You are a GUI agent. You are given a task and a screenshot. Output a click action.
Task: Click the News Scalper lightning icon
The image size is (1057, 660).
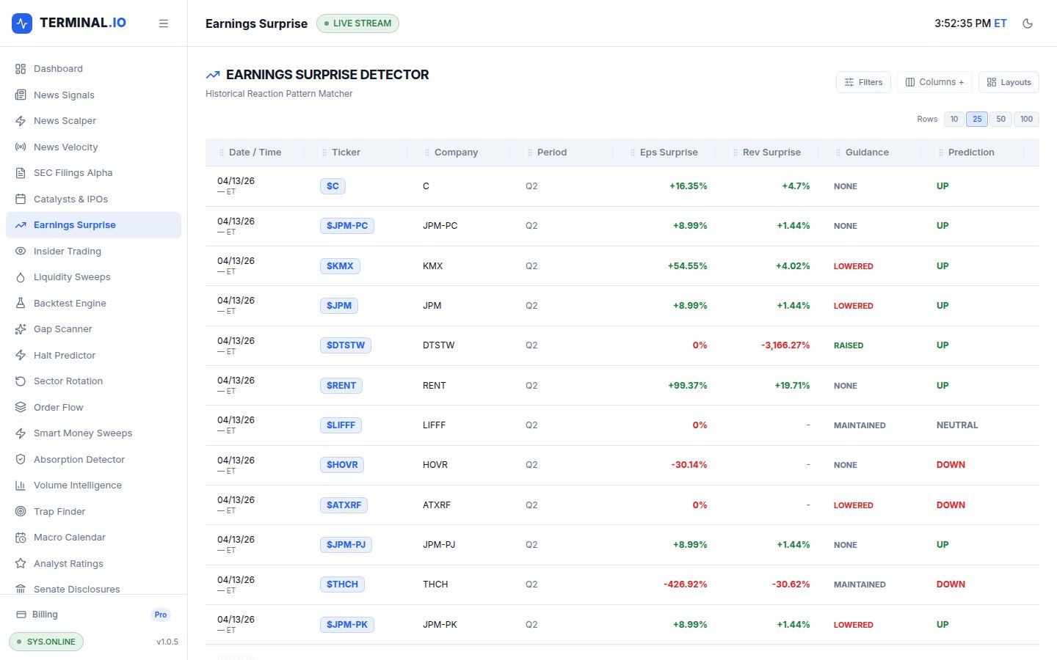coord(21,121)
